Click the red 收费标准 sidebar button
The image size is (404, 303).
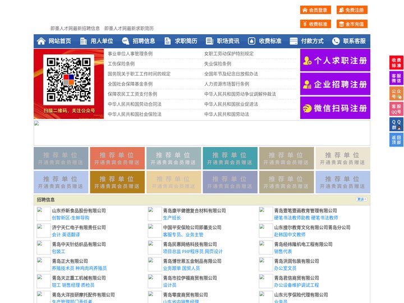click(x=396, y=63)
